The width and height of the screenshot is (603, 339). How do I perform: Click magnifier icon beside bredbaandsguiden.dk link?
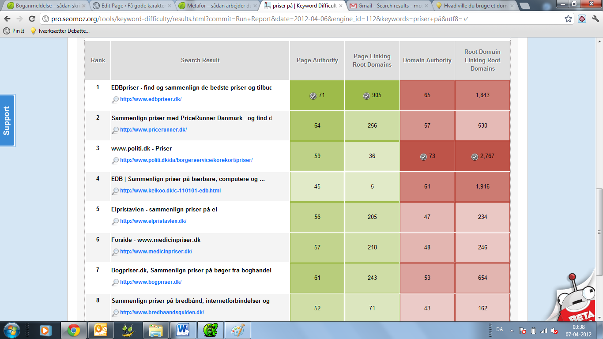click(115, 313)
